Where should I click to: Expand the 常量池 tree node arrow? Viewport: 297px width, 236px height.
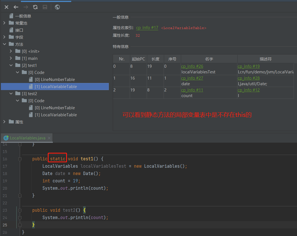pos(4,23)
